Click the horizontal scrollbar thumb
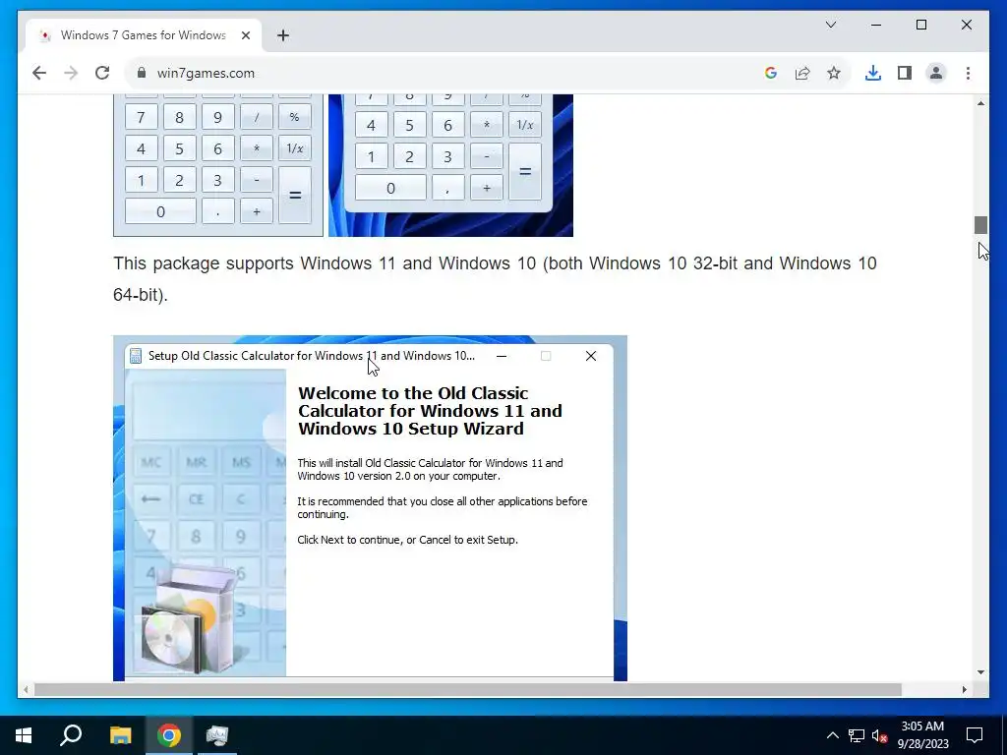Screen dimensions: 1007x755 click(x=467, y=689)
